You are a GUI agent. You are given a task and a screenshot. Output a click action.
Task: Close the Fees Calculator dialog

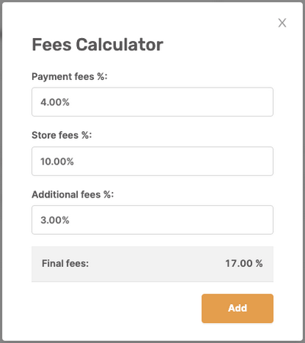click(x=282, y=23)
